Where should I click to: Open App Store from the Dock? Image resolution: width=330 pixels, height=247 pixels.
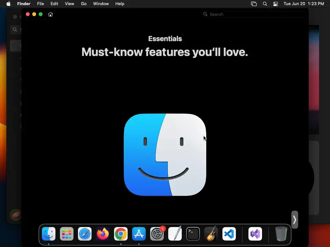pyautogui.click(x=139, y=234)
